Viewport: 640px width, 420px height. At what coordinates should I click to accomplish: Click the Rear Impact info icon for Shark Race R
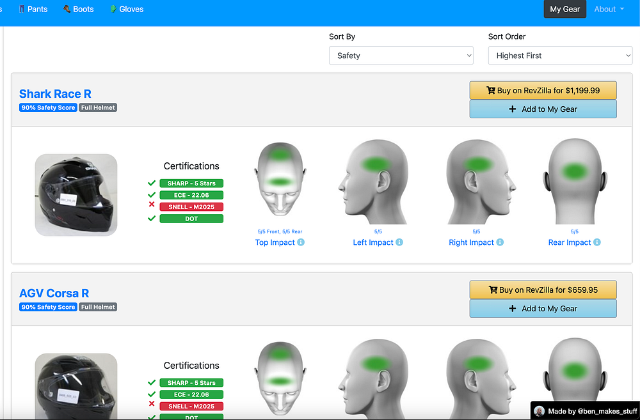coord(596,242)
